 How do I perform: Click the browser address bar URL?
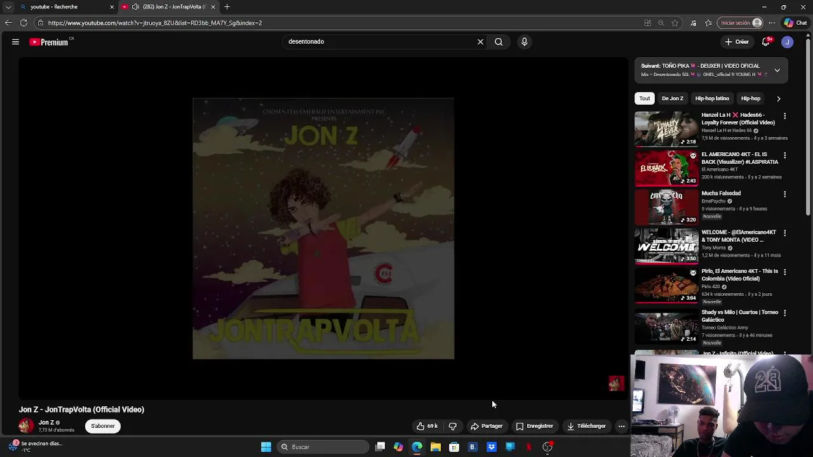155,23
